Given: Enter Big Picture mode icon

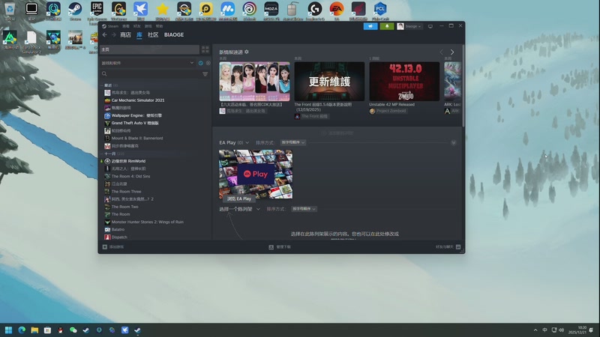Looking at the screenshot, I should [430, 26].
